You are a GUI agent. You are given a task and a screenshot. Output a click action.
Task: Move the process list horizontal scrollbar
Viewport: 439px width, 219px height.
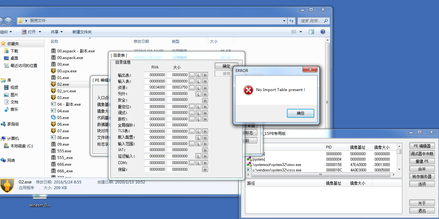pos(321,175)
